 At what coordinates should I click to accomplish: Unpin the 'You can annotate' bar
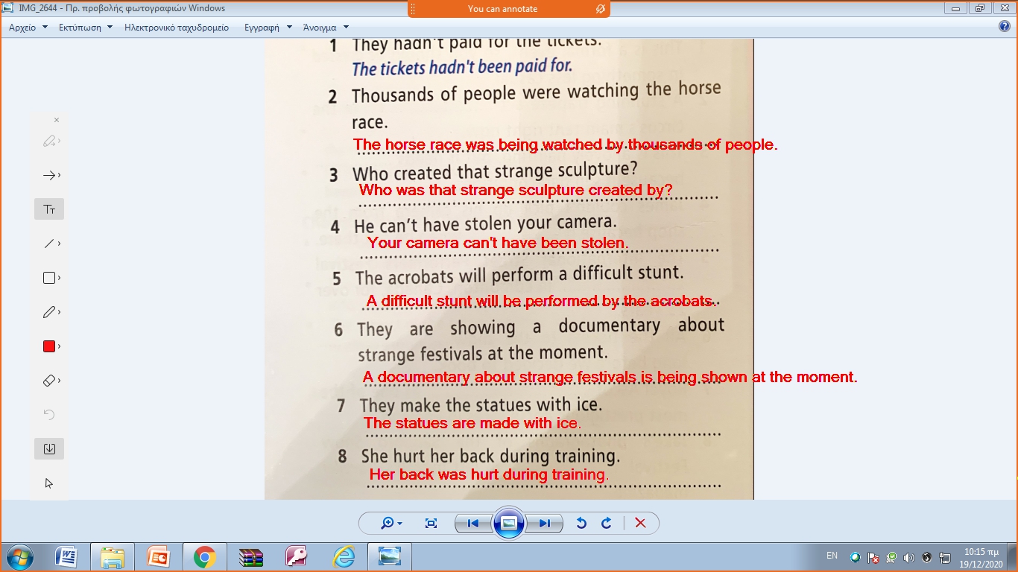coord(600,9)
